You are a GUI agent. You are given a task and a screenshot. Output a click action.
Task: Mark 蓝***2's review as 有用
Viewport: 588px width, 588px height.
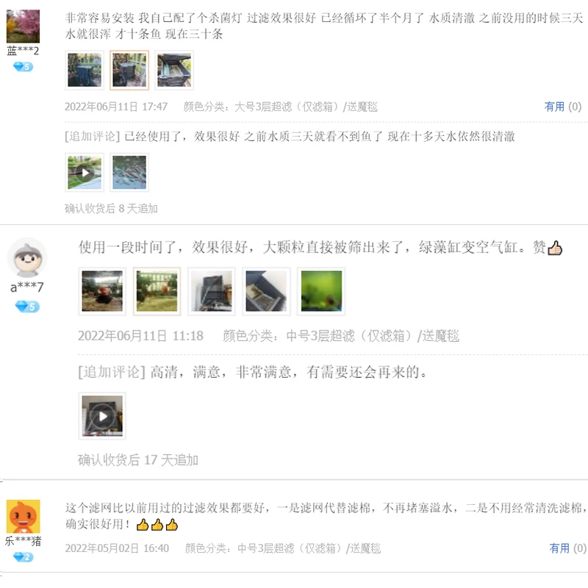pos(562,107)
